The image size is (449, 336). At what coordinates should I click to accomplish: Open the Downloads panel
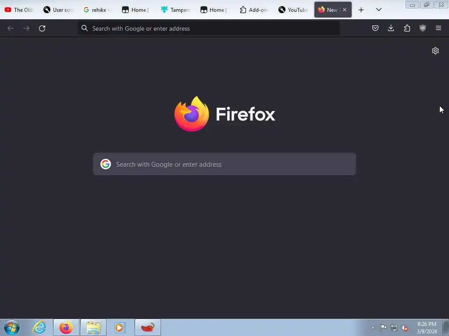(x=391, y=28)
